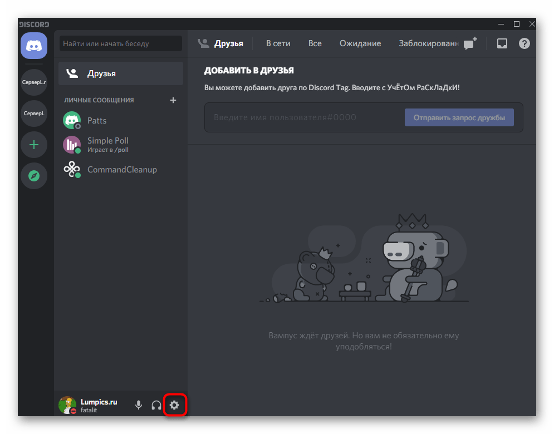The height and width of the screenshot is (434, 554).
Task: Add a server with plus icon
Action: click(34, 145)
